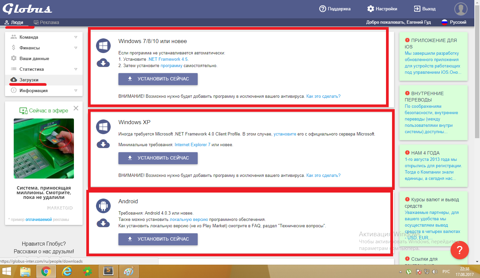
Task: Click the red question mark help bubble
Action: pos(460,250)
